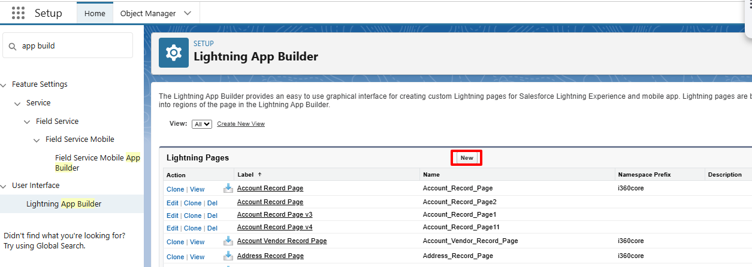Sort by the Name column header
This screenshot has width=752, height=267.
pos(431,175)
